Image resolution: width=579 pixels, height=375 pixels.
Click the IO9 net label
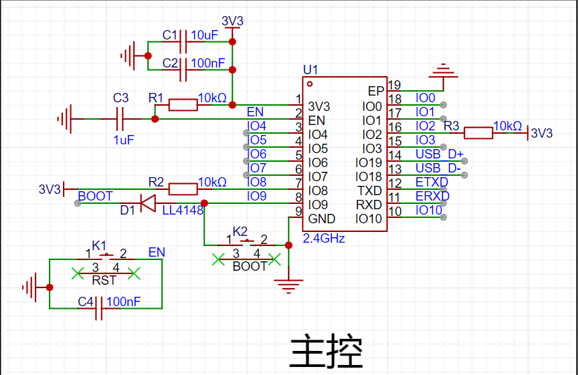point(256,196)
